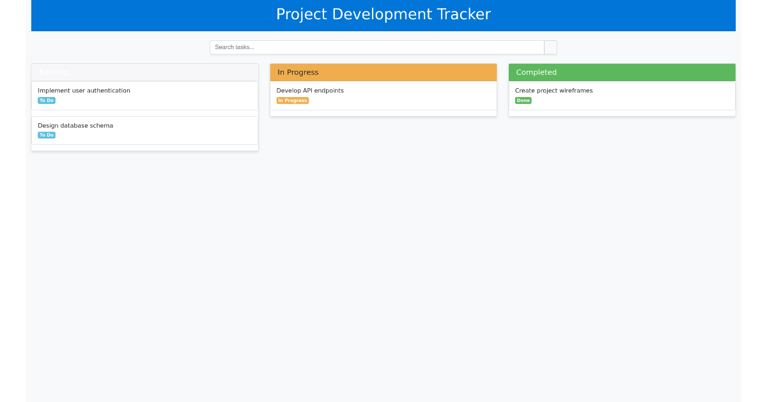Viewport: 767px width, 402px height.
Task: Click the footer of Design database schema card
Action: click(144, 147)
